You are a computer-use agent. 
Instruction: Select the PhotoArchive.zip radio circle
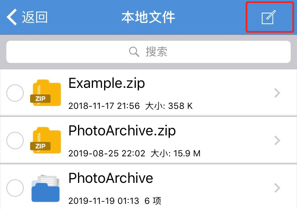pyautogui.click(x=15, y=141)
